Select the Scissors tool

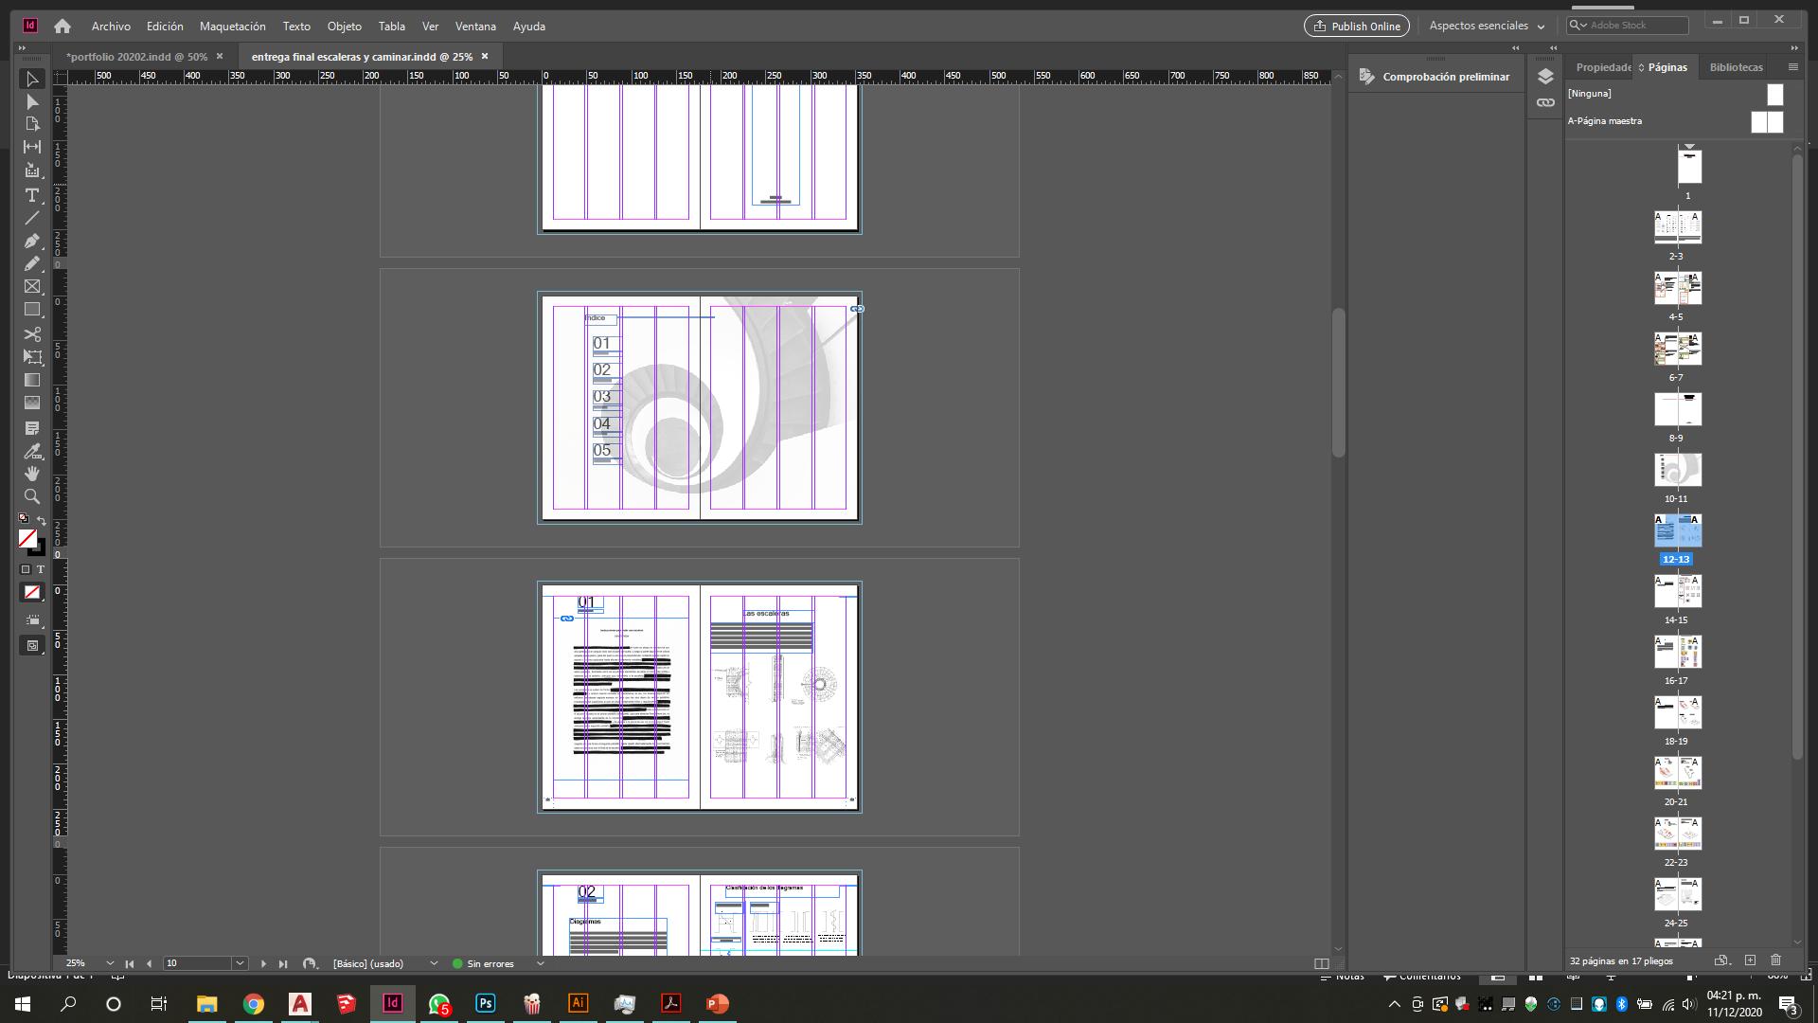[x=32, y=333]
